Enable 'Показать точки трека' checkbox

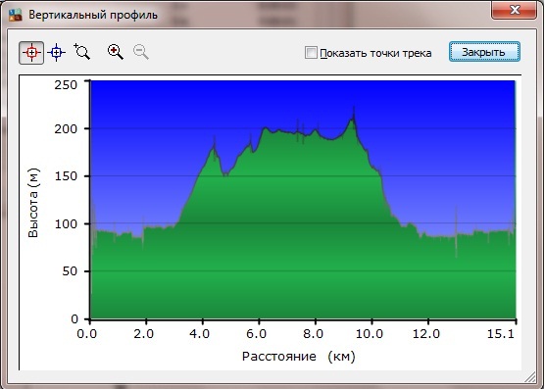[x=311, y=53]
